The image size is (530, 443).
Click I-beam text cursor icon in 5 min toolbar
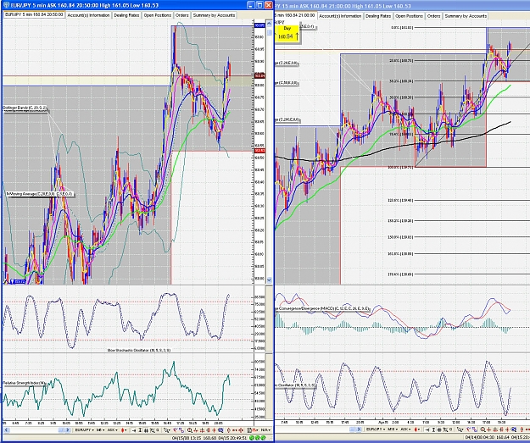pyautogui.click(x=140, y=430)
